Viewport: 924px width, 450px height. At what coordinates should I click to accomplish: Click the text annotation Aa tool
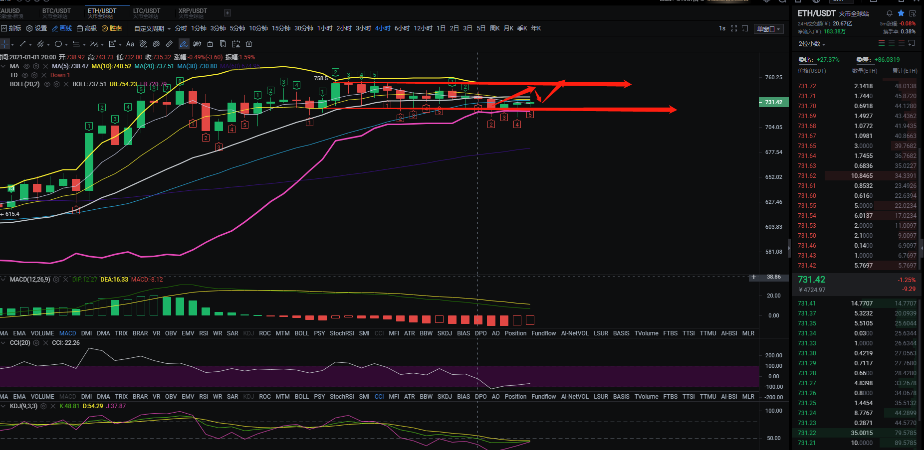130,44
